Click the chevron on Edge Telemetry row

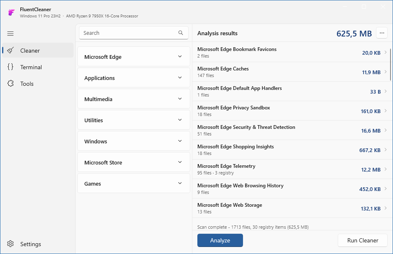click(386, 169)
